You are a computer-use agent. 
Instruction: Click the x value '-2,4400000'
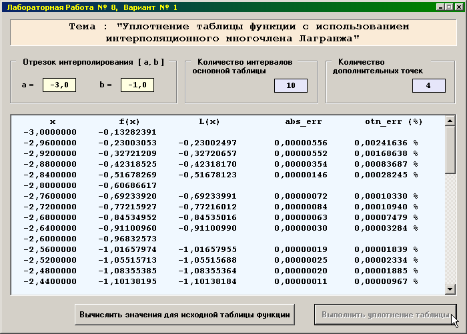[50, 281]
